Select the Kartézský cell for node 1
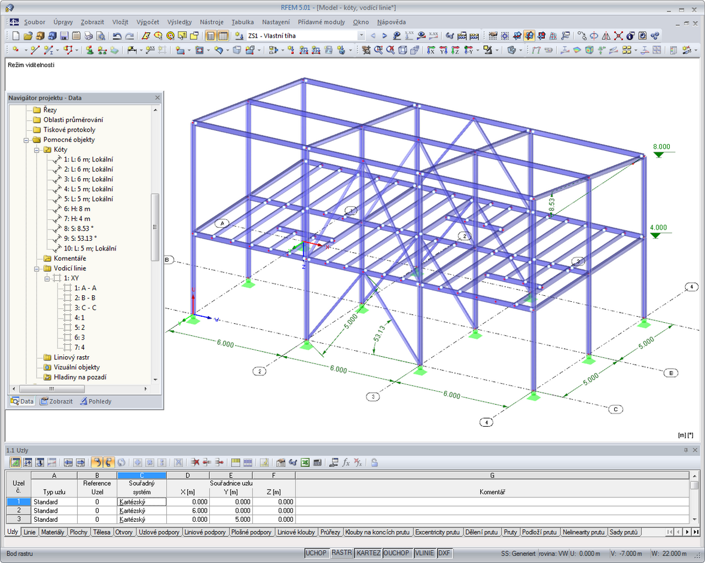 (142, 502)
